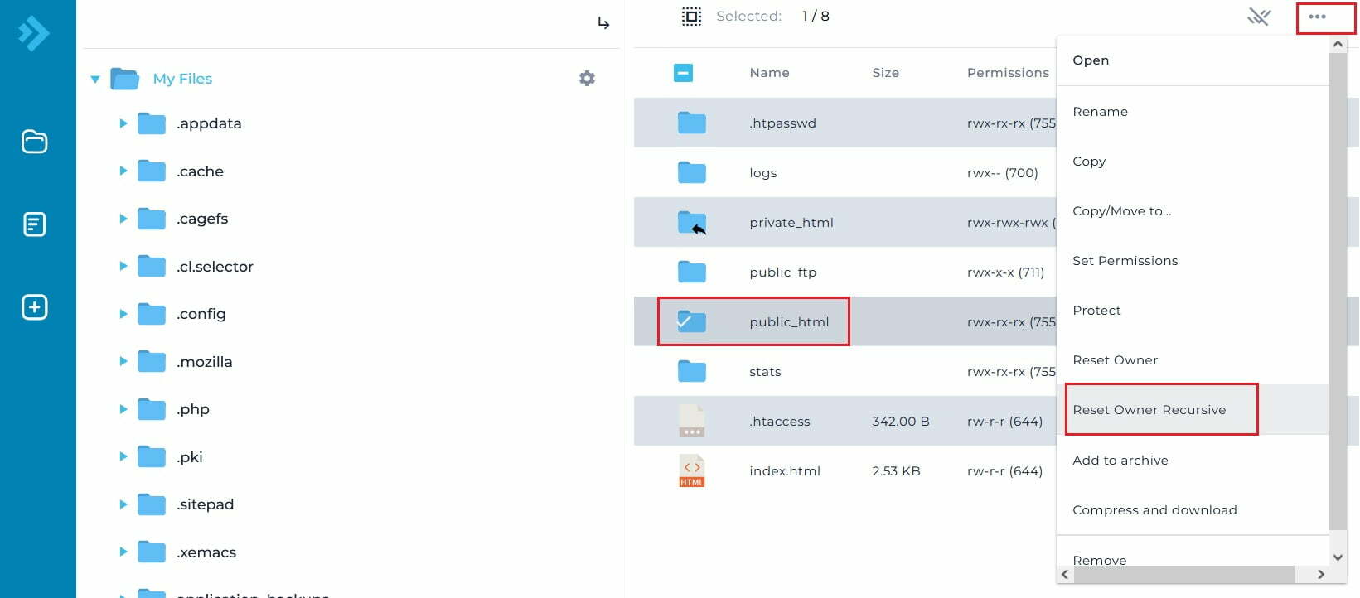
Task: Select the index.html file icon
Action: 691,470
